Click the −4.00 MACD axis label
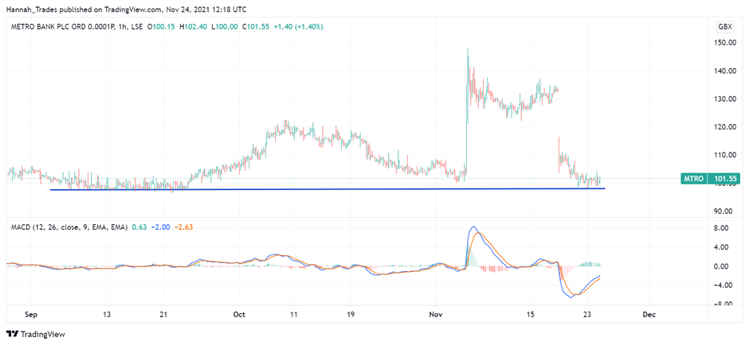 tap(724, 285)
